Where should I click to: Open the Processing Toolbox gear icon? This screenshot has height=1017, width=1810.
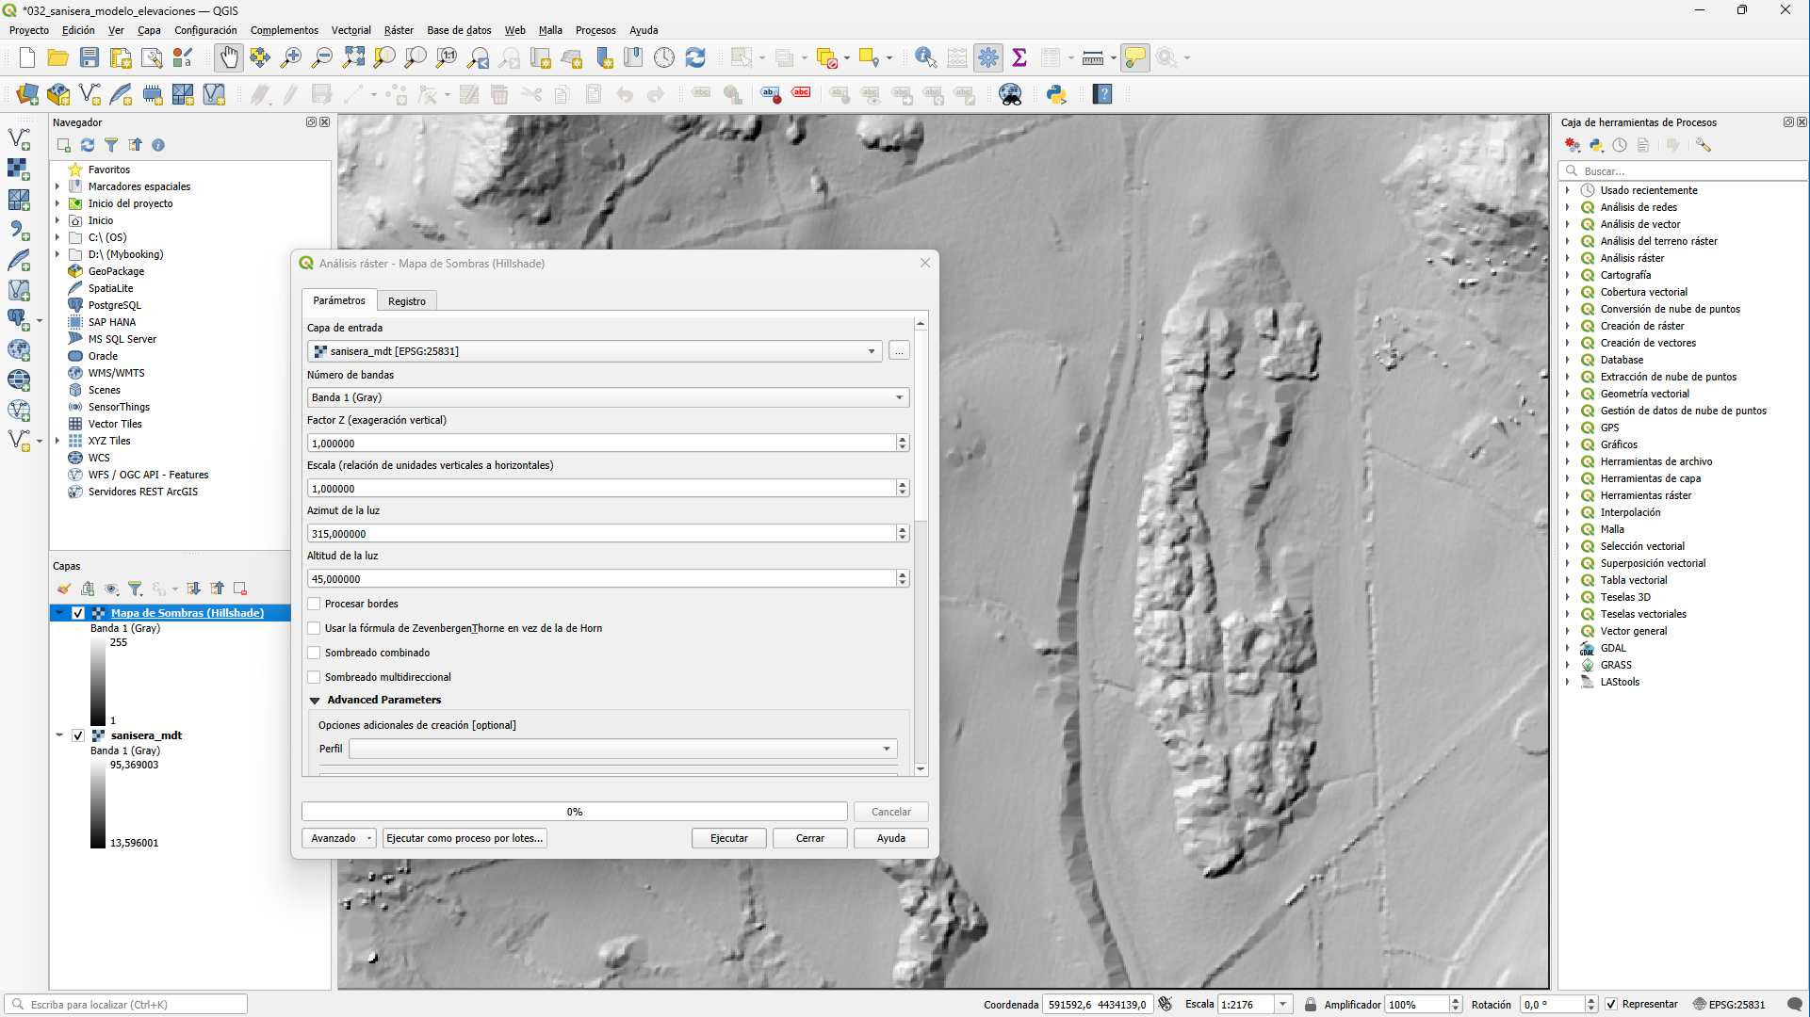(987, 58)
